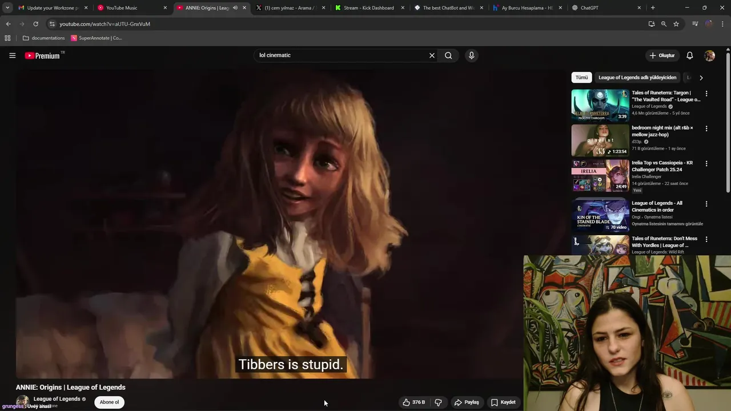Click the Oluştur create button
The width and height of the screenshot is (731, 411).
pyautogui.click(x=662, y=55)
